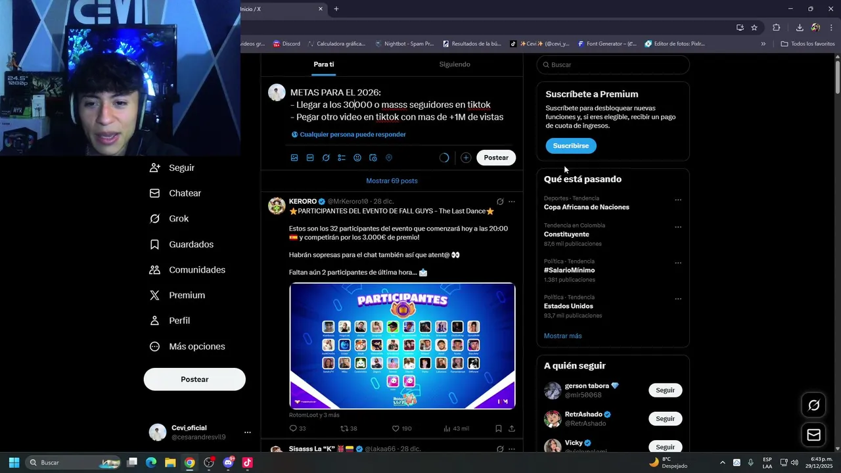
Task: Schedule the post with calendar icon
Action: [x=373, y=158]
